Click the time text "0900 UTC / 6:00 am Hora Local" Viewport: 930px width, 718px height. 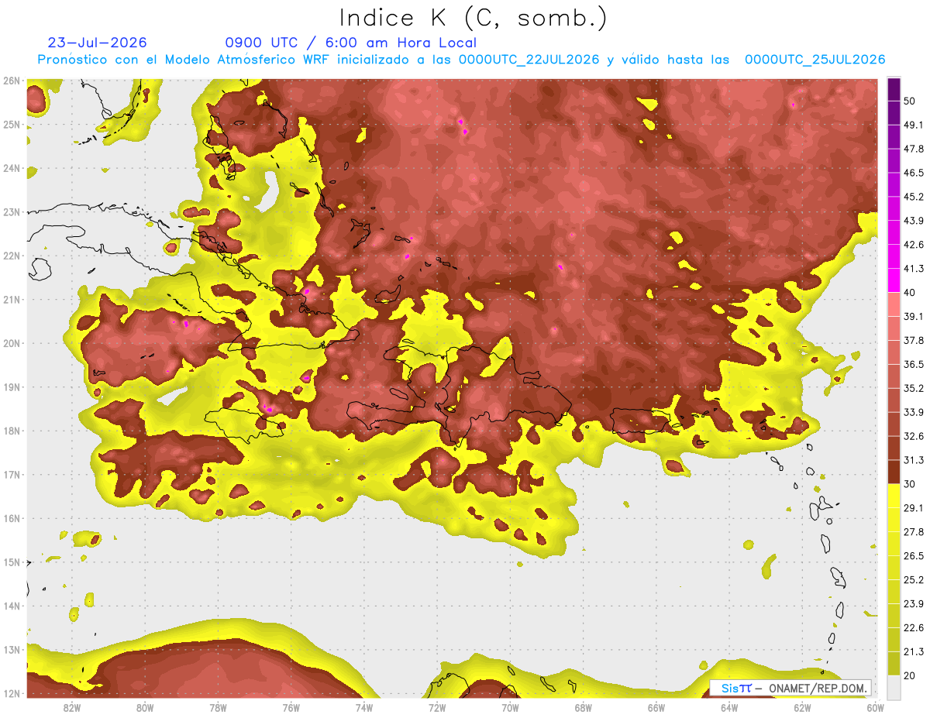click(351, 43)
